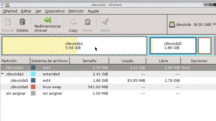Screen dimensions: 216x121
Task: Select the /dev/sda1 row in partition list
Action: [x=108, y=68]
